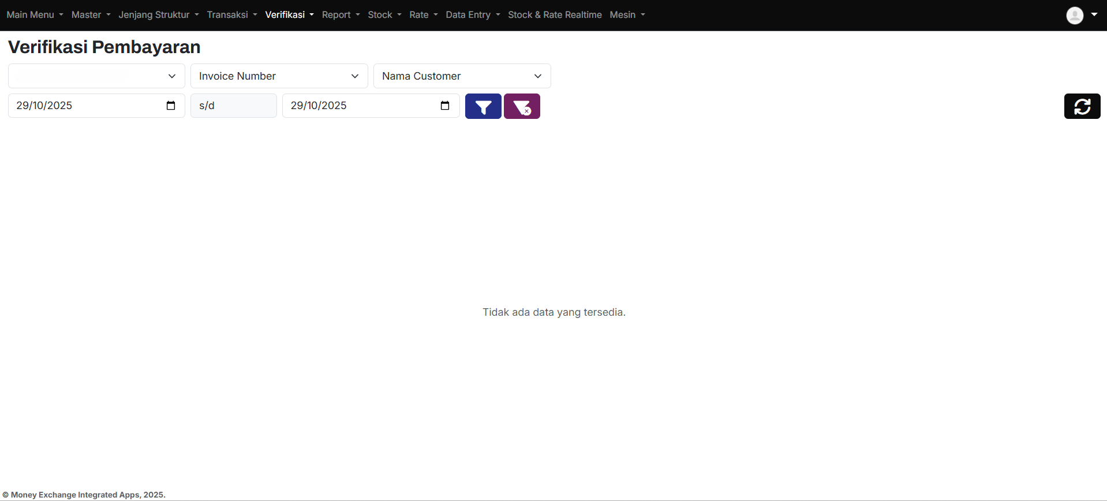Open the Jenjang Struktur menu

pos(158,15)
